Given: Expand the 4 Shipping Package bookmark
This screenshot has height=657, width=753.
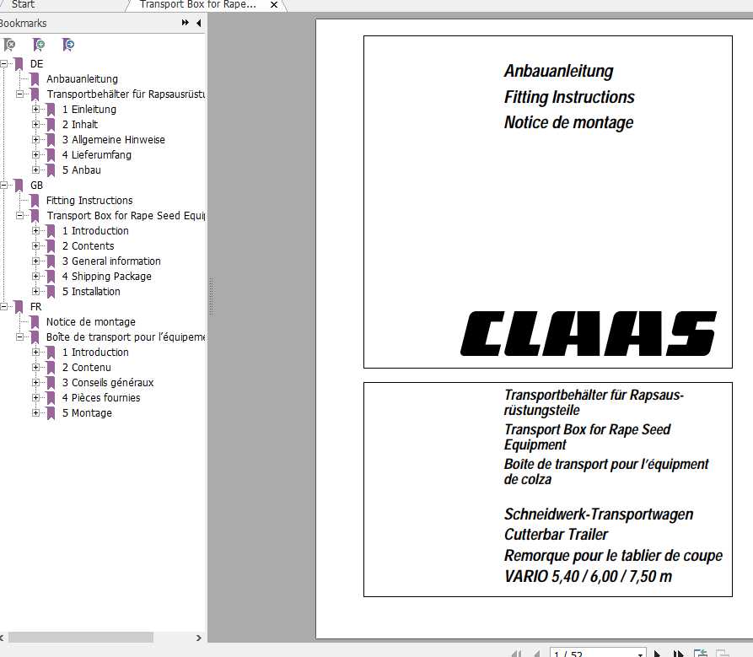Looking at the screenshot, I should click(35, 276).
